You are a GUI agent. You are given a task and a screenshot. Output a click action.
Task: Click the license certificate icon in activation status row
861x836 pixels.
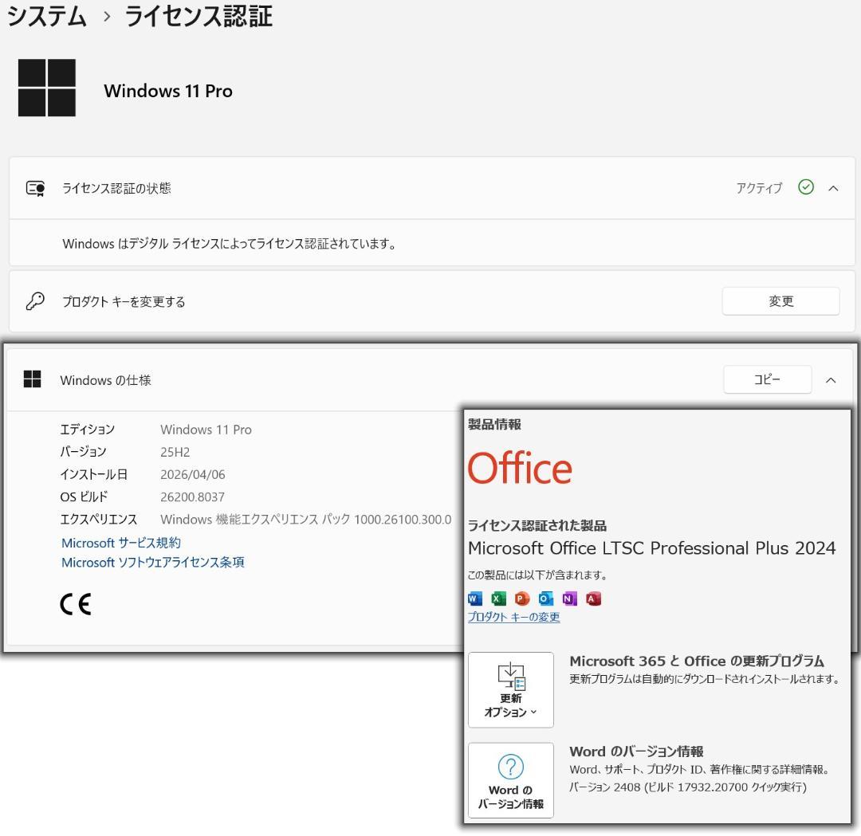pos(36,188)
